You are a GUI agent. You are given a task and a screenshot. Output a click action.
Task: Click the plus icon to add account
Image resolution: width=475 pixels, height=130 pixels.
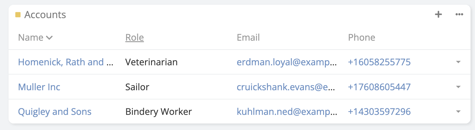coord(438,14)
